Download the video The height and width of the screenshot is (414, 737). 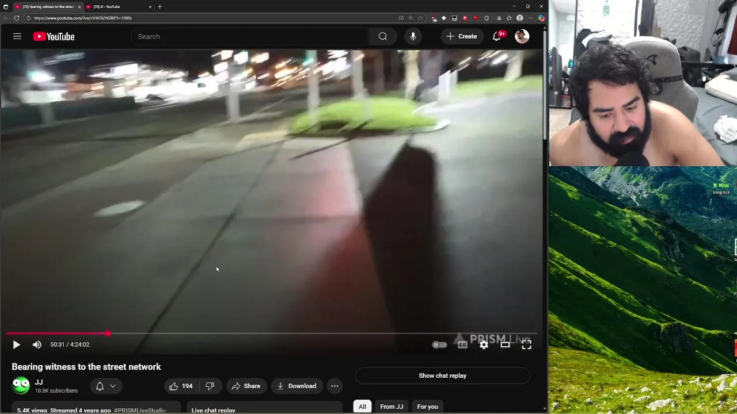tap(297, 386)
